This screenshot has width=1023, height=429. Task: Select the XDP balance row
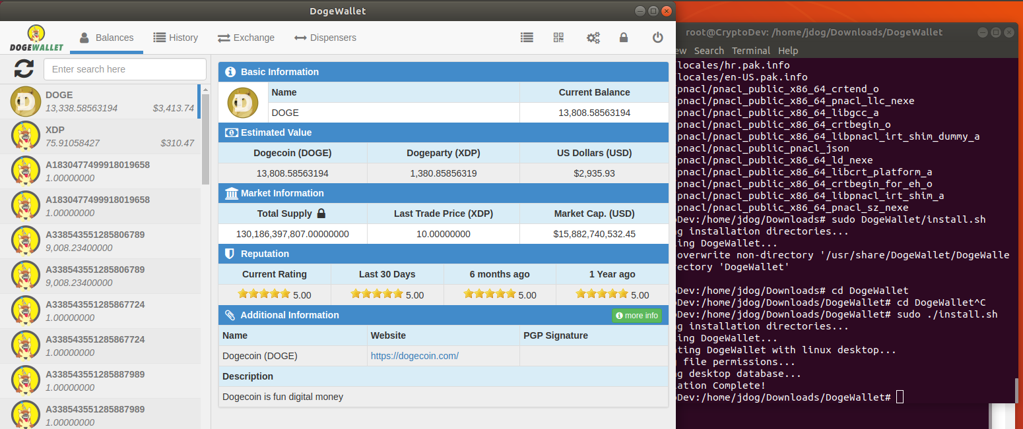100,136
